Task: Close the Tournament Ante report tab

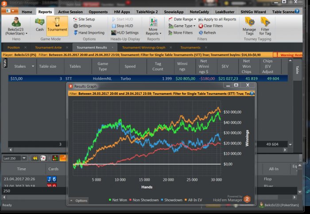Action: coord(67,47)
